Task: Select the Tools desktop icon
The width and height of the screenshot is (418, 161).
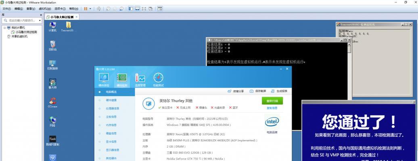Action: 52,141
